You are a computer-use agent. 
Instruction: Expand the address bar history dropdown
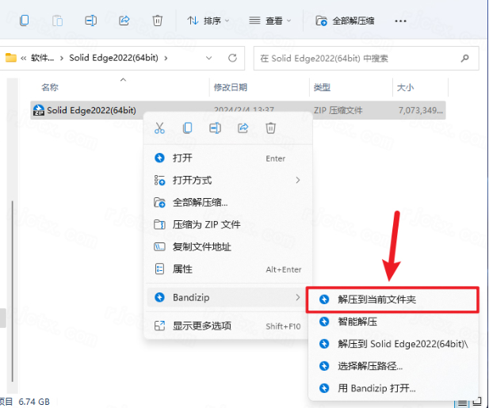(x=208, y=58)
